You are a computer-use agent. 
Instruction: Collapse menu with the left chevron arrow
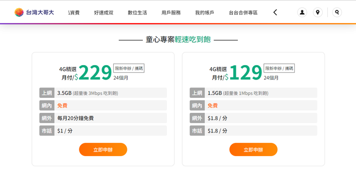[275, 12]
